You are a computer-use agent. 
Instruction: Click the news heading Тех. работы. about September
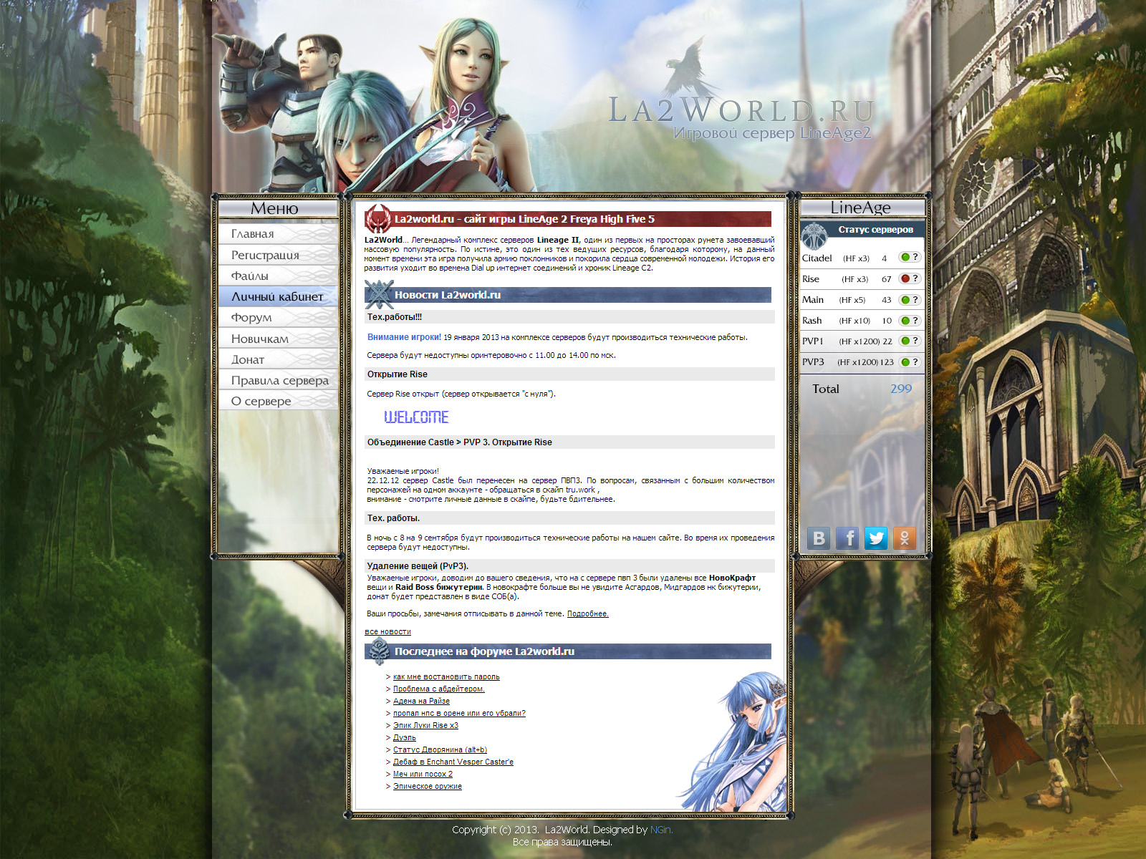394,518
